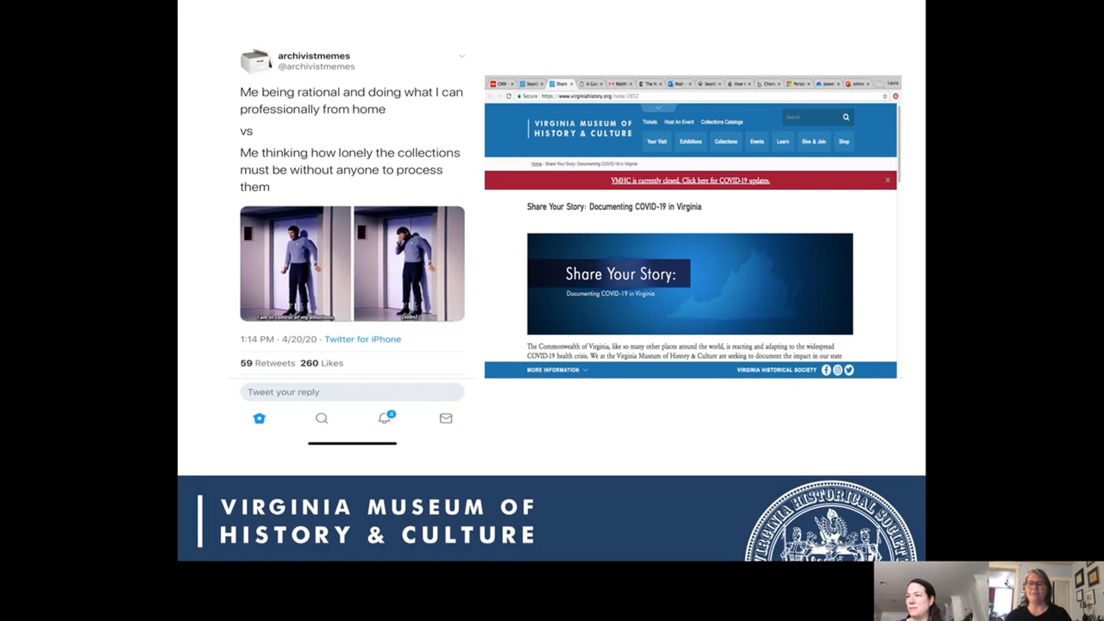
Task: Click the Twitter for iPhone link
Action: (x=362, y=339)
